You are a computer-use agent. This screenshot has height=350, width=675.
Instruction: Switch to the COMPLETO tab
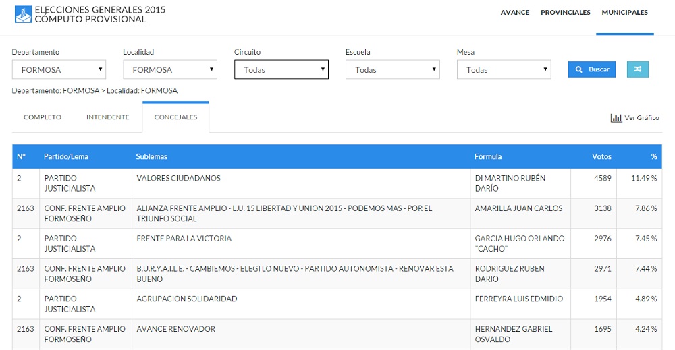(43, 117)
